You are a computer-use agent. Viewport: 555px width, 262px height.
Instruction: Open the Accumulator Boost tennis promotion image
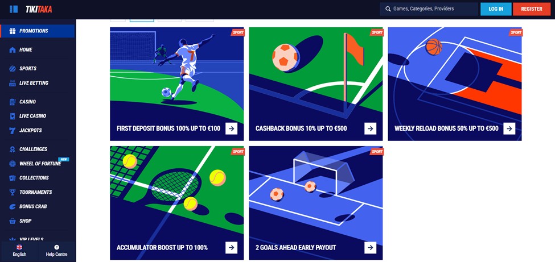[176, 203]
